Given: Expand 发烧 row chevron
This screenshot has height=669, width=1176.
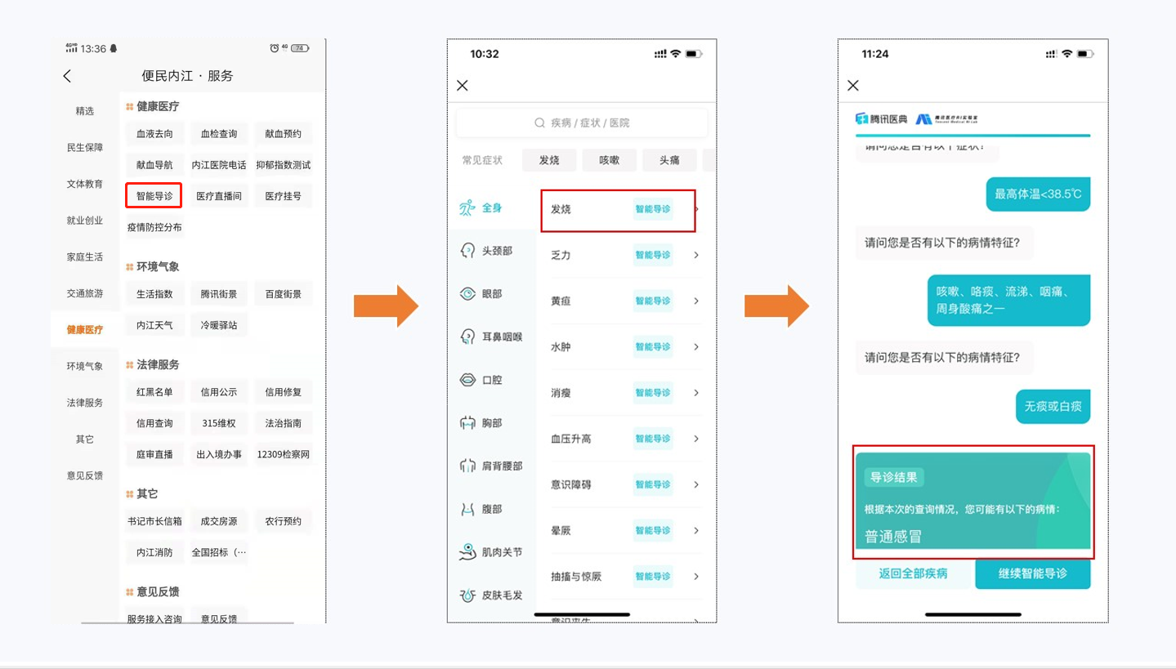Looking at the screenshot, I should pyautogui.click(x=696, y=209).
